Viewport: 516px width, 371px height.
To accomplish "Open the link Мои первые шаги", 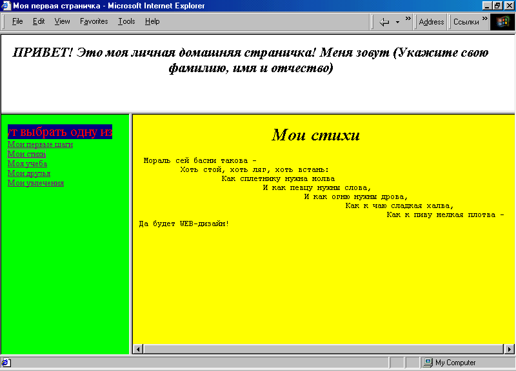I will [x=40, y=144].
